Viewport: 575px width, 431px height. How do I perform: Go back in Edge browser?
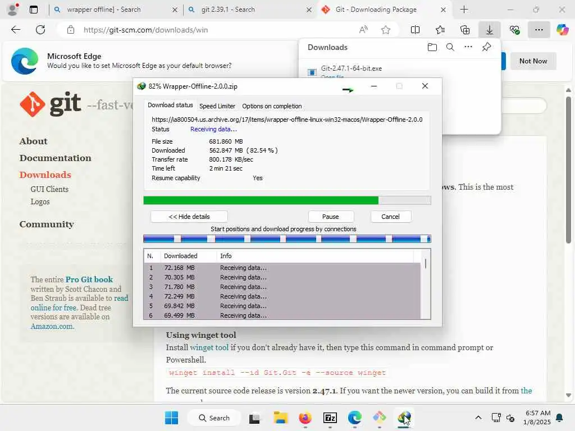point(16,30)
